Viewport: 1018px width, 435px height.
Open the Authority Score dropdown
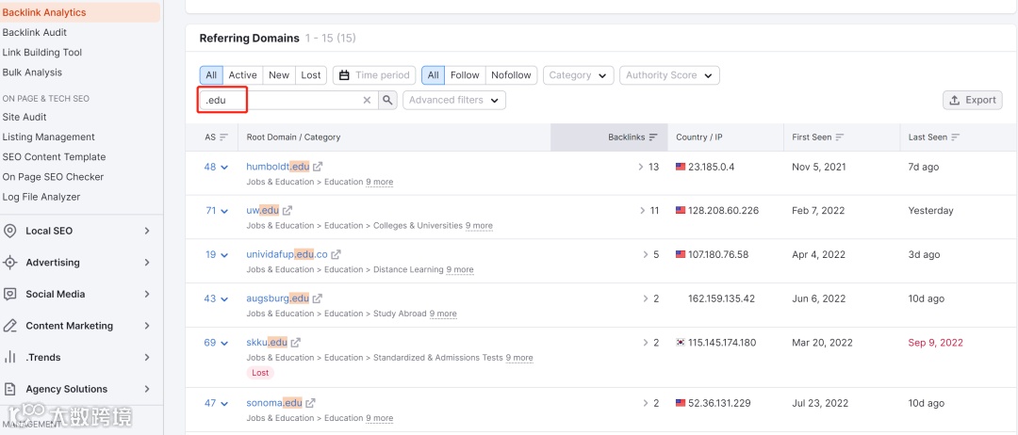(x=669, y=75)
